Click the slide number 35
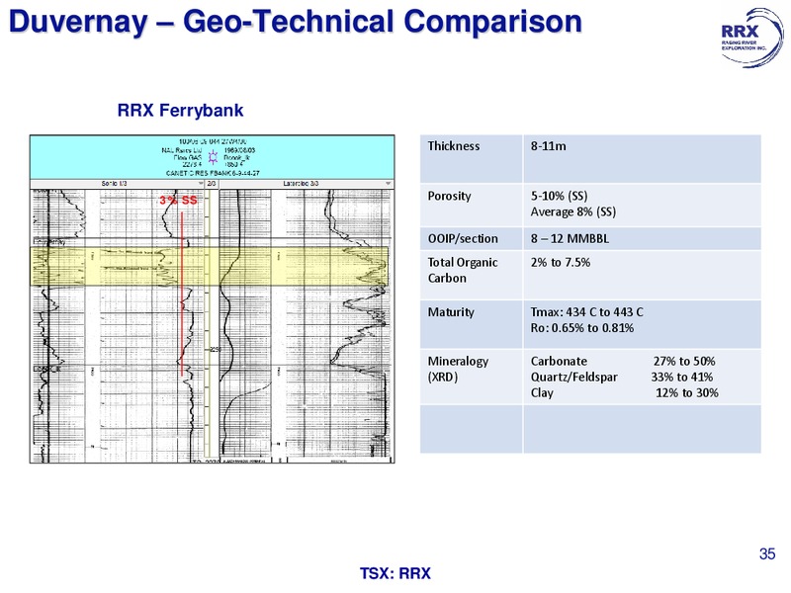Viewport: 791px width, 593px height. point(767,553)
